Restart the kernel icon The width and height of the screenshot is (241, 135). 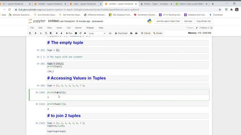[80, 33]
